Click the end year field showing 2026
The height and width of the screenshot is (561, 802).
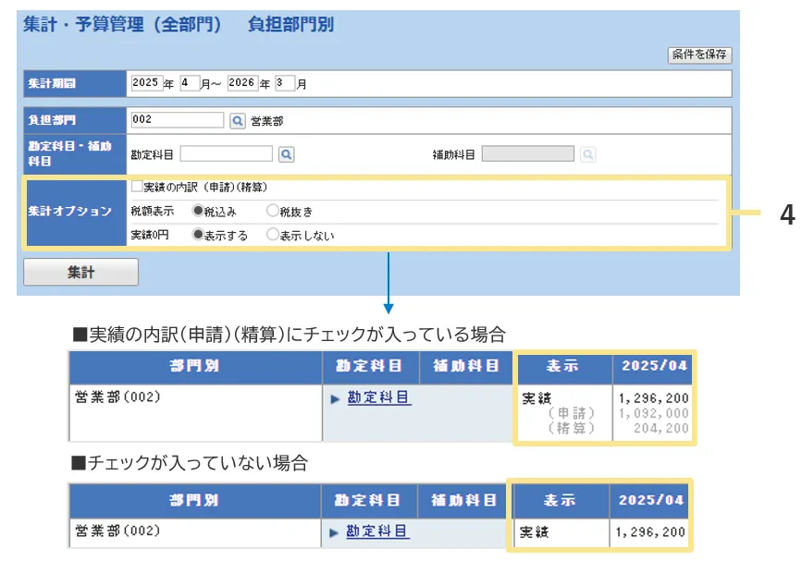point(242,83)
